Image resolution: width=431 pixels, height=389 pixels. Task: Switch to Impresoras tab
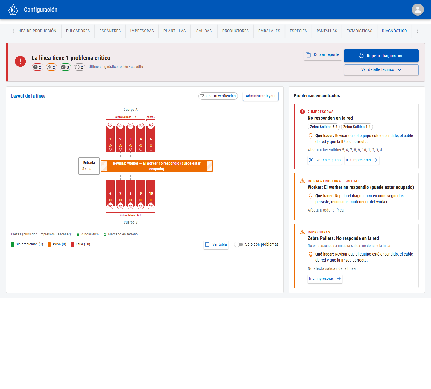tap(142, 31)
